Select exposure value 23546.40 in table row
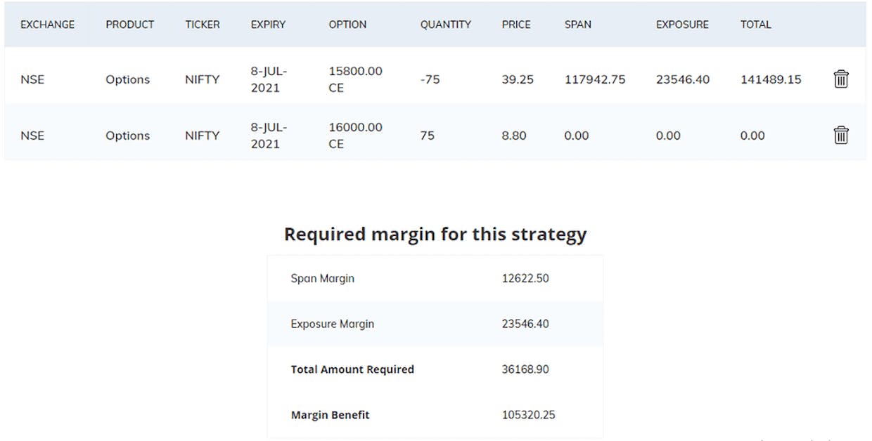Screen dimensions: 872x441 pyautogui.click(x=683, y=79)
